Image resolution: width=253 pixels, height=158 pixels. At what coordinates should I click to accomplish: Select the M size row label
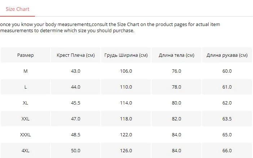coord(26,71)
